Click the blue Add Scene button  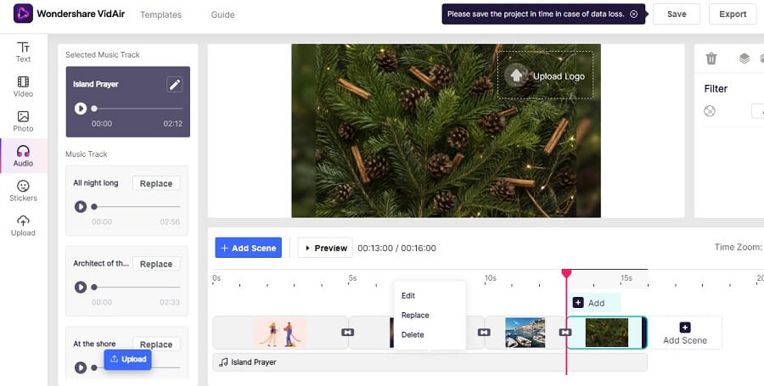[249, 248]
